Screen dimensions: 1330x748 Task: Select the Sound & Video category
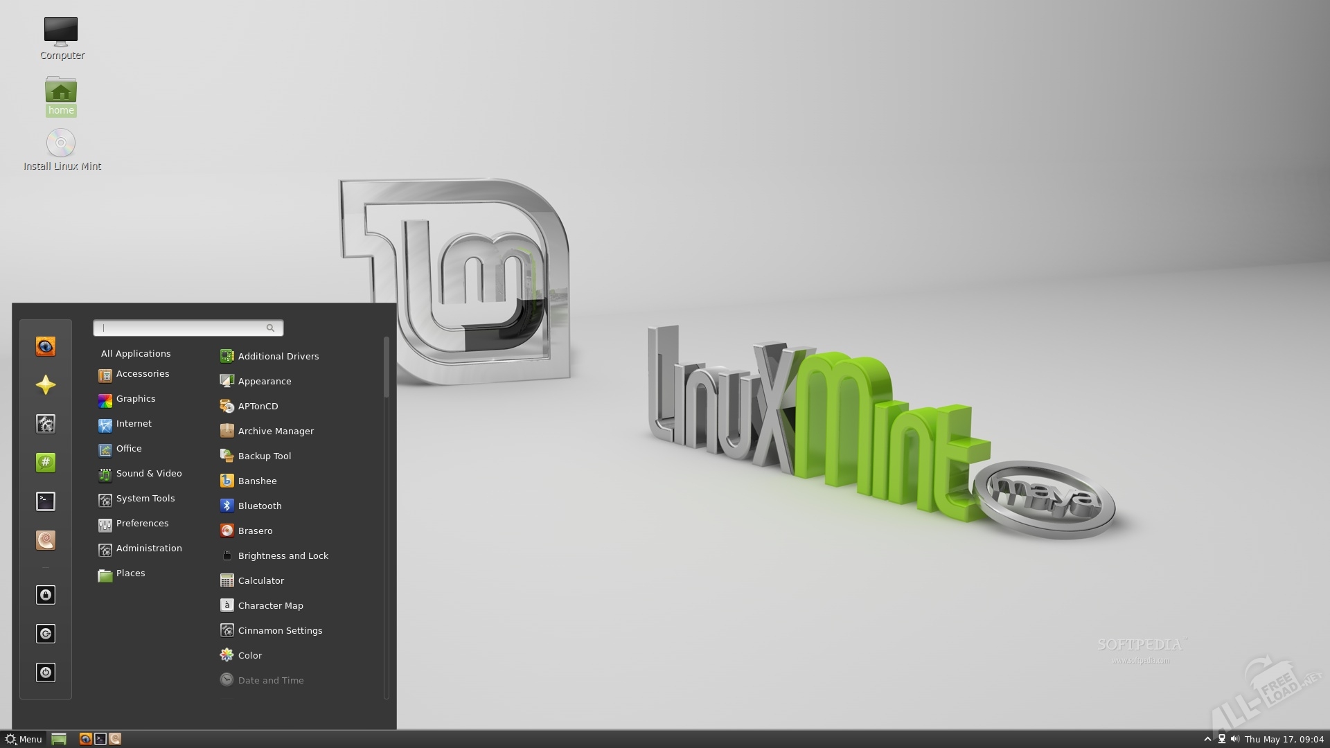[148, 474]
